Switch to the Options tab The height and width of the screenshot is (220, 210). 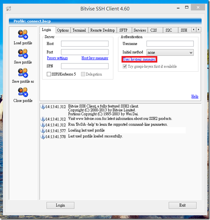pos(63,30)
